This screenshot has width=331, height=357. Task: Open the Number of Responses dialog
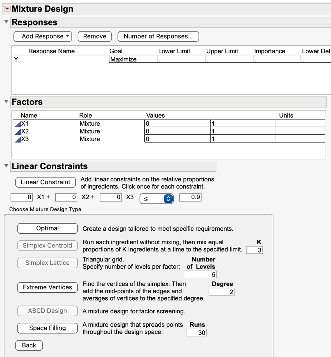coord(158,36)
